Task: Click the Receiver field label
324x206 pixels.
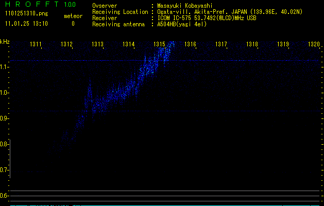Action: click(x=105, y=18)
